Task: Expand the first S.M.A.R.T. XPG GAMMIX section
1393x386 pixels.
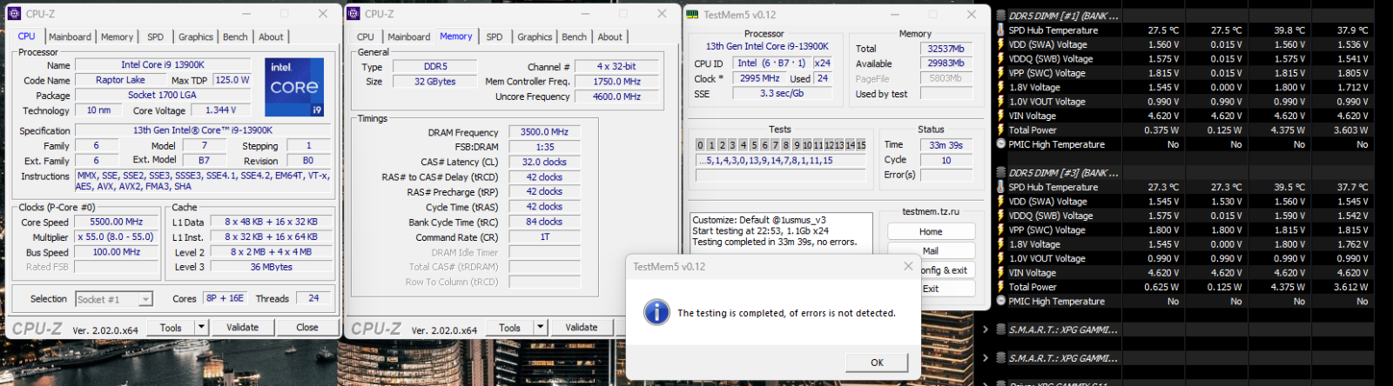Action: (x=986, y=329)
